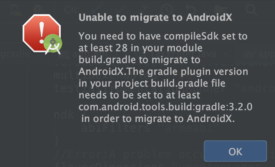Click the OK button
Viewport: 275px width, 167px height.
(235, 151)
